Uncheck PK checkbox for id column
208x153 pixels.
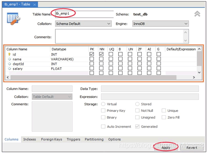(92, 54)
